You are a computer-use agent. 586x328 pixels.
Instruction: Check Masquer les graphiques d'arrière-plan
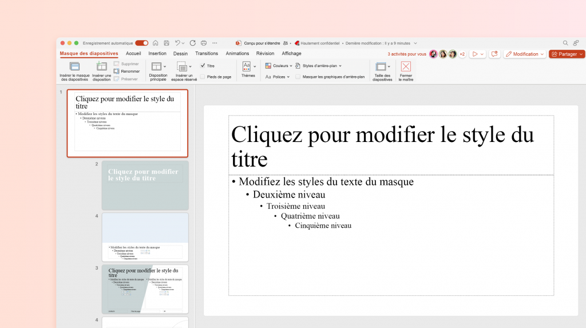coord(298,77)
